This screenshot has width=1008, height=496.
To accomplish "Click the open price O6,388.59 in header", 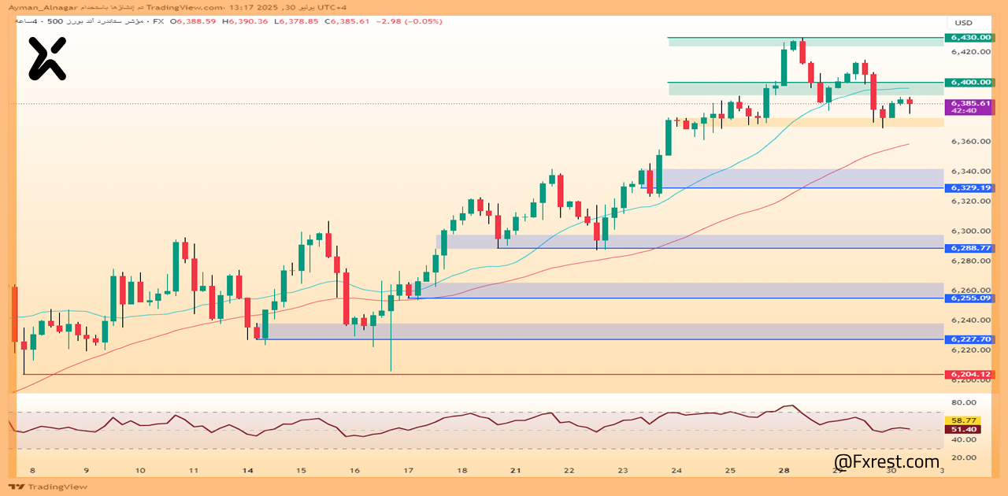I will coord(194,21).
